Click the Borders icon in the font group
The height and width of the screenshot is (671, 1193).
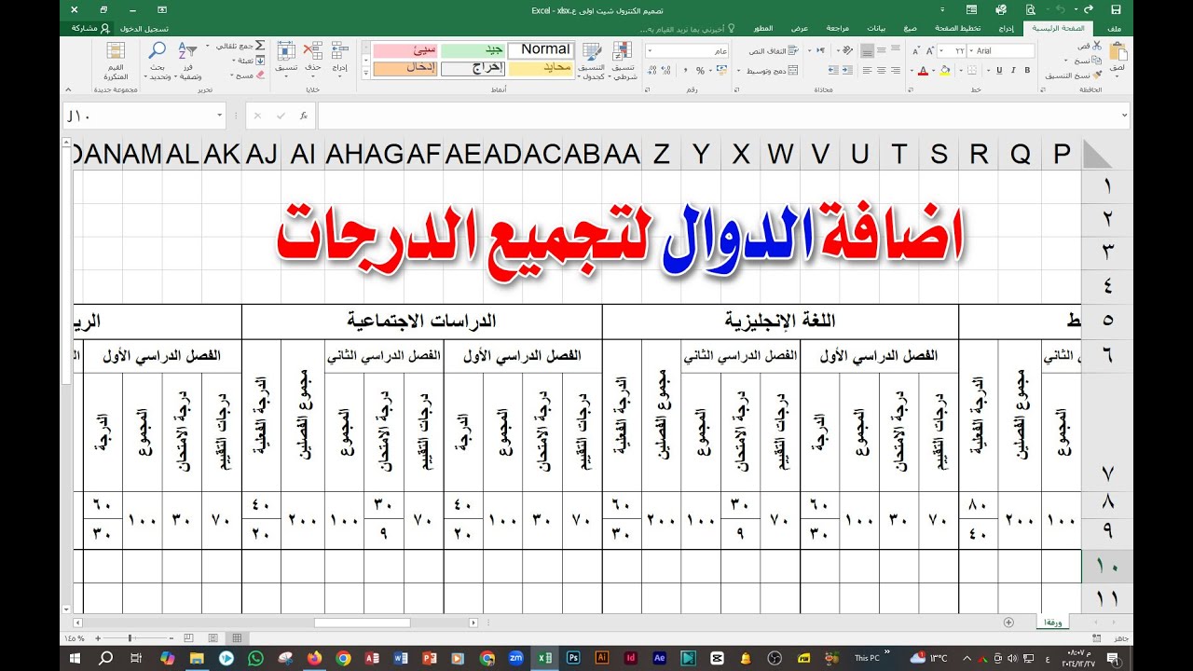click(972, 71)
